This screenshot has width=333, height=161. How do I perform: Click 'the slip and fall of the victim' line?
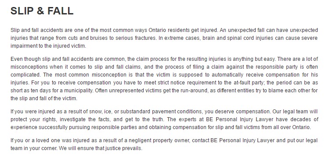click(44, 98)
